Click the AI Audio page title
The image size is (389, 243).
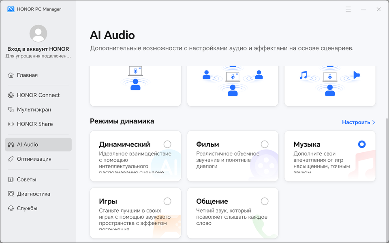point(112,35)
